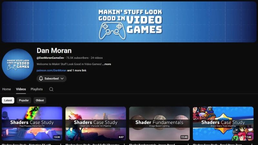Sort videos by Latest
This screenshot has height=145, width=258.
[x=8, y=100]
